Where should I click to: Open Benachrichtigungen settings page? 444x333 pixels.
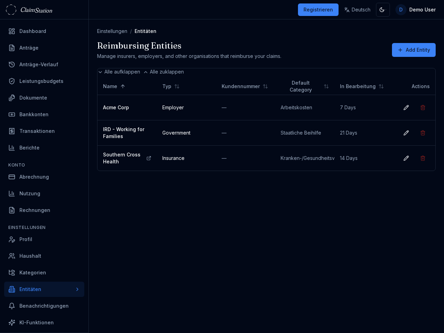[x=44, y=306]
